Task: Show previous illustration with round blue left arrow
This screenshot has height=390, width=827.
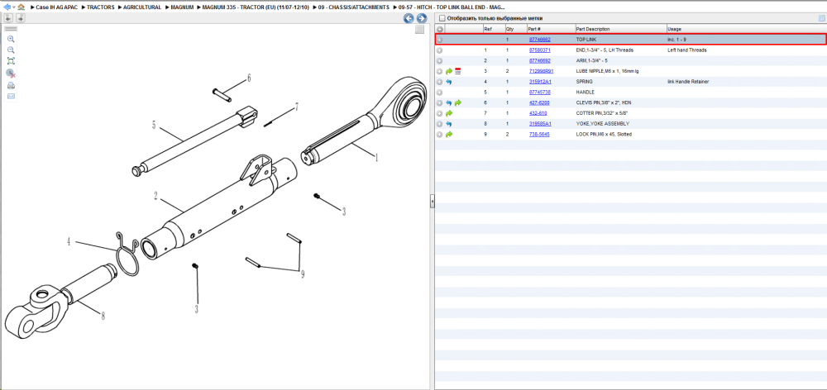Action: pos(409,18)
